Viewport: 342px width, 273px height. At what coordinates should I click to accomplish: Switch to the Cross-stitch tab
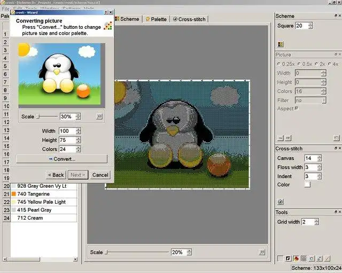pos(189,19)
